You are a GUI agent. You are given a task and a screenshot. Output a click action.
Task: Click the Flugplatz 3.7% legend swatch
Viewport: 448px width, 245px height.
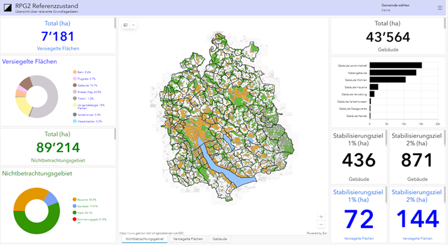pos(75,78)
